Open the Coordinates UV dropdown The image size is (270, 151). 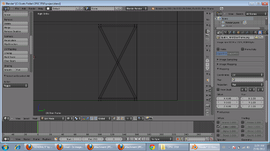(247, 75)
